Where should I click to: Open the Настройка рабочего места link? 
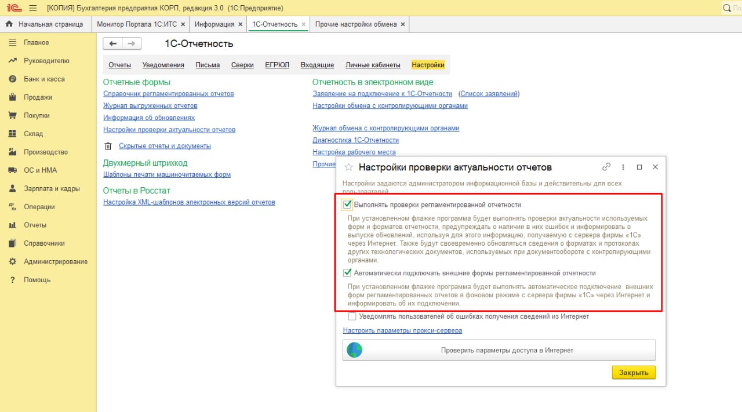click(354, 152)
